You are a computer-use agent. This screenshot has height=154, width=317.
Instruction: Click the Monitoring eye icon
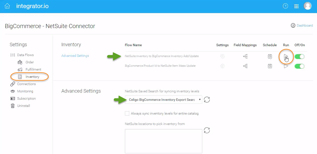pos(13,91)
